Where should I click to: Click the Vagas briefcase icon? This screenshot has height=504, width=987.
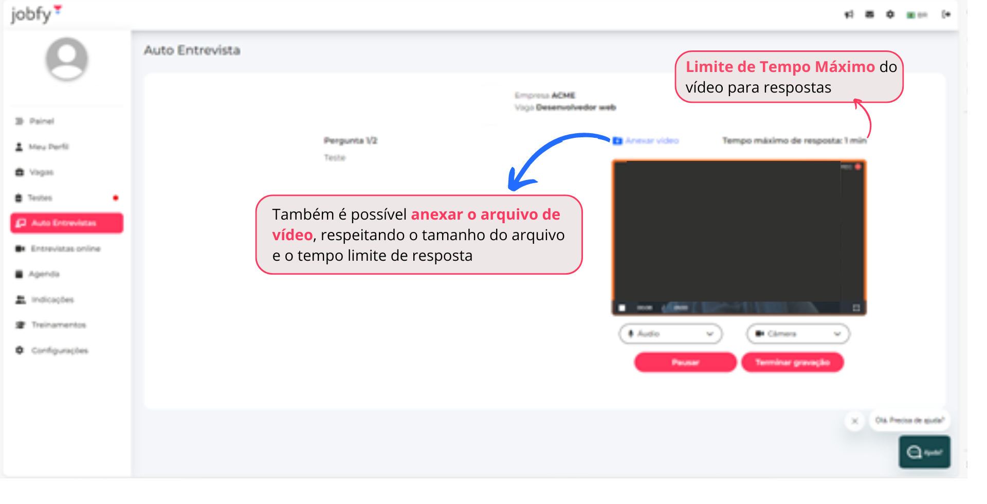tap(41, 172)
